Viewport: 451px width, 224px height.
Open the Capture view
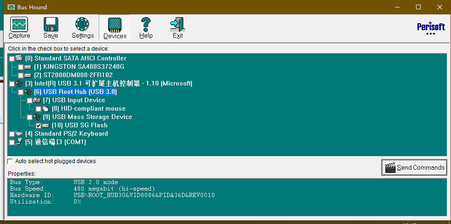point(19,28)
